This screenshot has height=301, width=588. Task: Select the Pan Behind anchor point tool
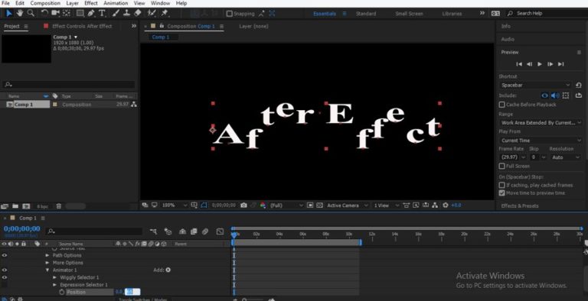tap(67, 13)
